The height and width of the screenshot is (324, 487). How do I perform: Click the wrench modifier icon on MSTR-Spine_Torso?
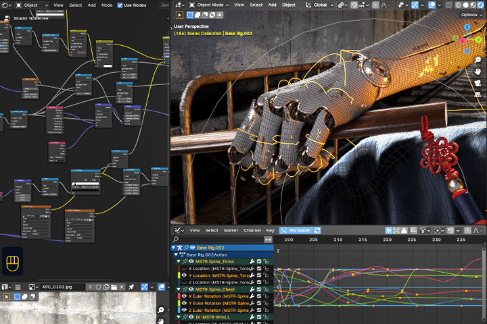[252, 262]
